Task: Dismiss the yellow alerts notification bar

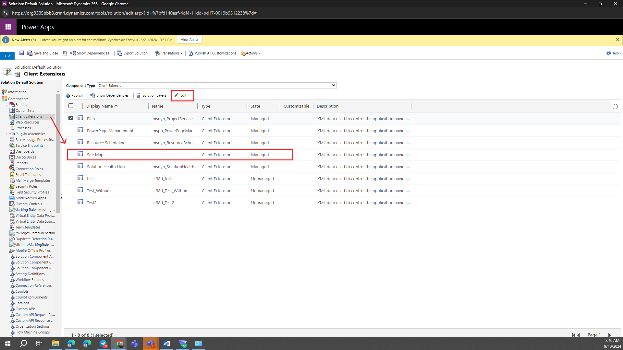Action: click(617, 40)
